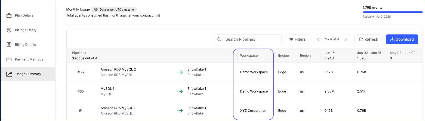Click the 0.12B value in #36 row
Viewport: 425px width, 121px height.
click(329, 72)
